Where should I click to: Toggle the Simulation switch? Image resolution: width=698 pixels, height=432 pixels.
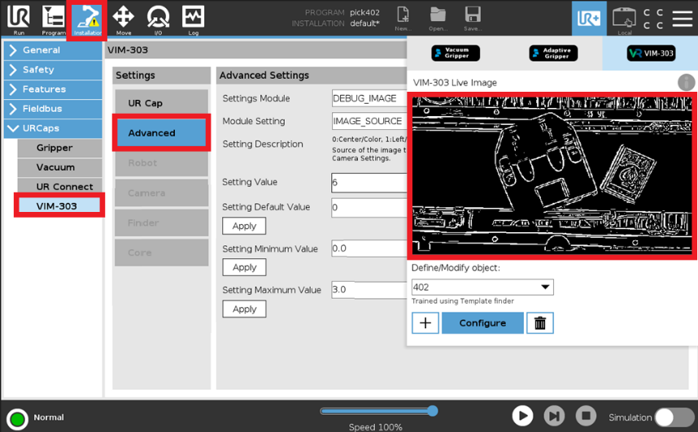[674, 417]
